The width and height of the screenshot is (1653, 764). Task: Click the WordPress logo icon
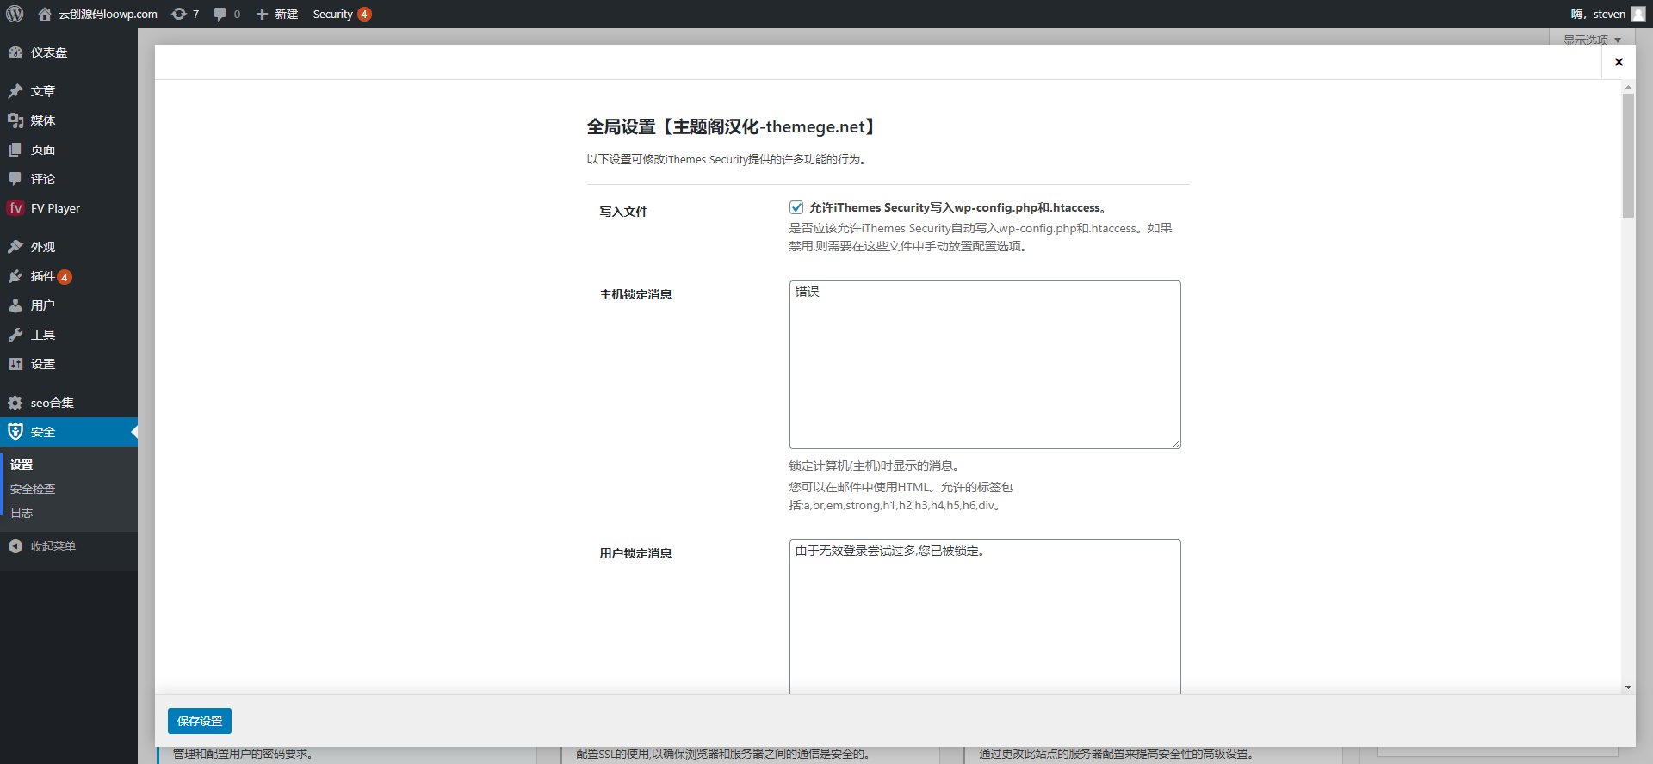click(15, 14)
